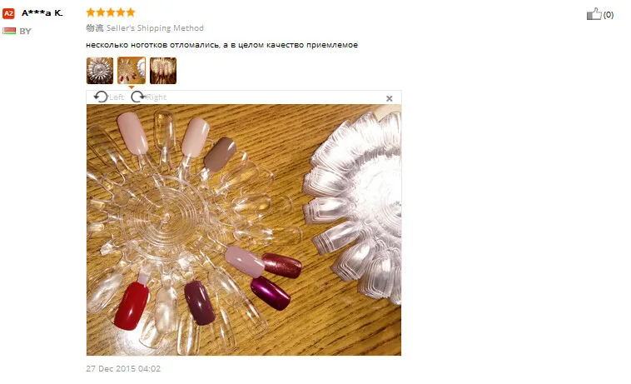The width and height of the screenshot is (631, 384).
Task: Click the orange A2 buyer level badge
Action: click(8, 13)
